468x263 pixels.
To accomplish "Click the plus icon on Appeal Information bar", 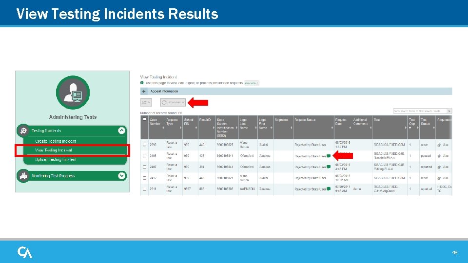I will tap(144, 91).
